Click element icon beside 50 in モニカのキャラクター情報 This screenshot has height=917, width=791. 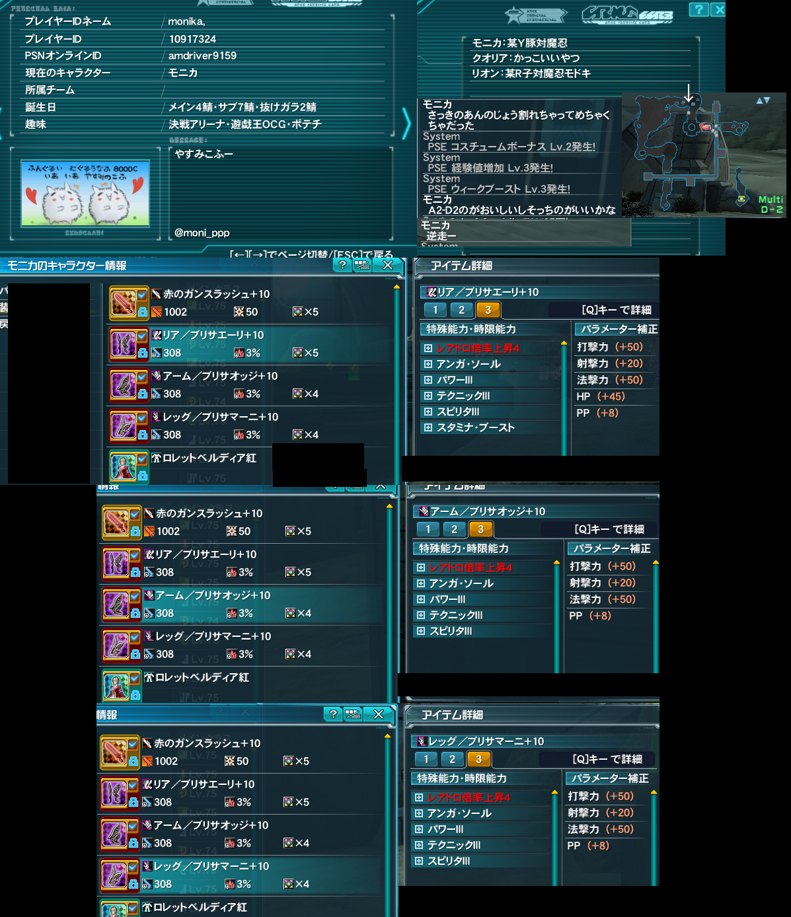coord(239,312)
